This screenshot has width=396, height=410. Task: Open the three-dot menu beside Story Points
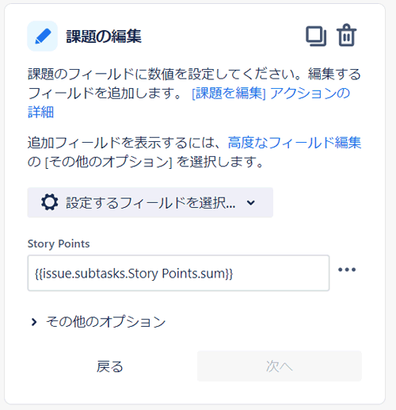(x=347, y=270)
